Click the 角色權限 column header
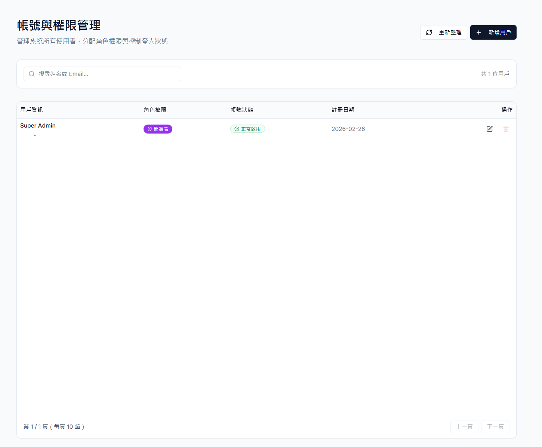The height and width of the screenshot is (447, 542). [x=155, y=110]
